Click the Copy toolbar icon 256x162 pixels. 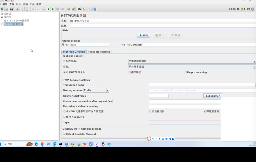point(22,9)
